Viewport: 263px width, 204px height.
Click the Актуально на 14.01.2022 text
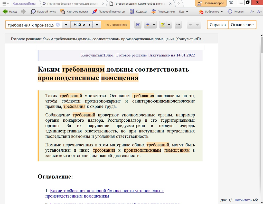(x=172, y=55)
